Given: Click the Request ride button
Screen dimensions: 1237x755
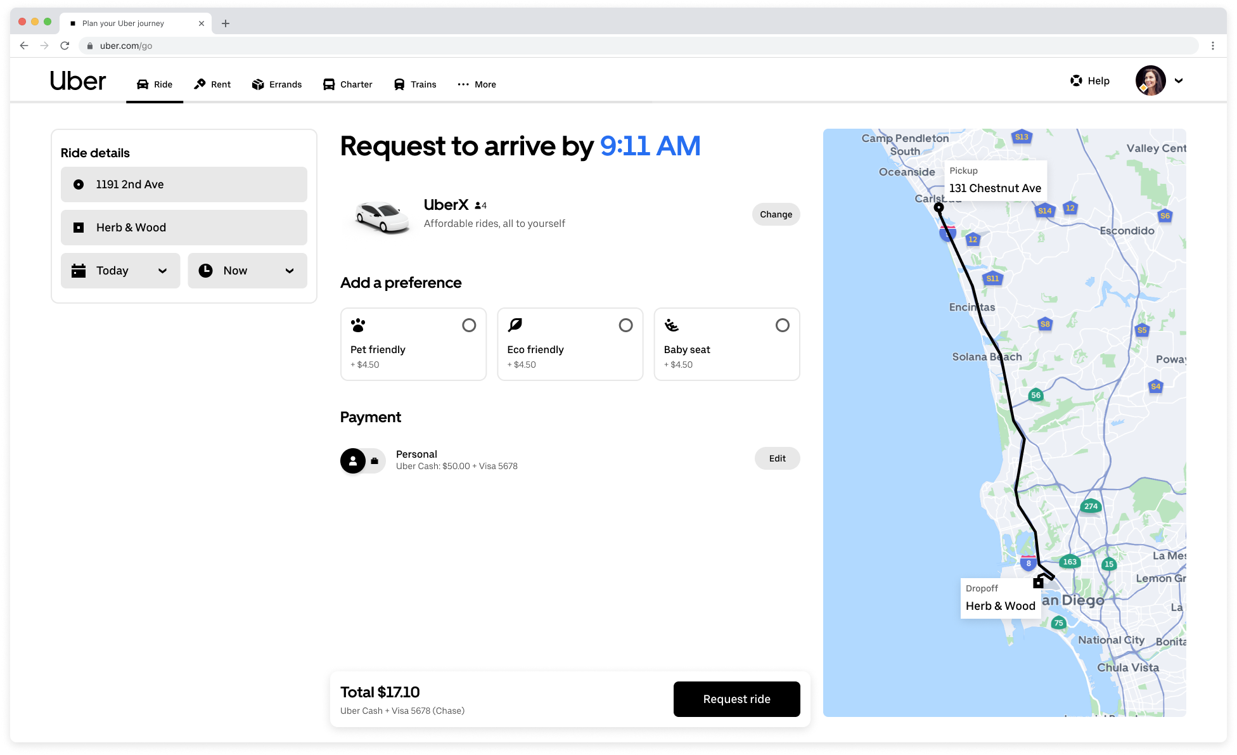Looking at the screenshot, I should pyautogui.click(x=737, y=699).
